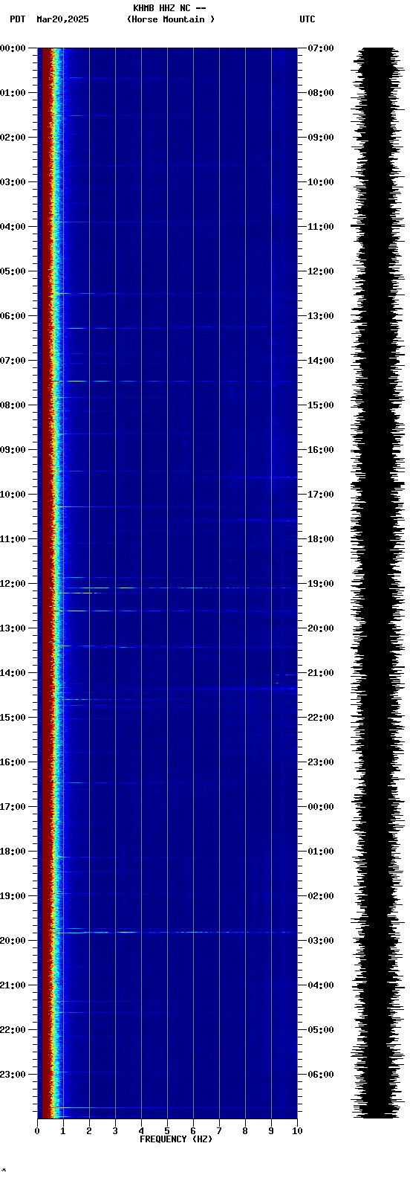Click the 01:00 UTC label on right axis
410x1178 pixels.
click(320, 852)
